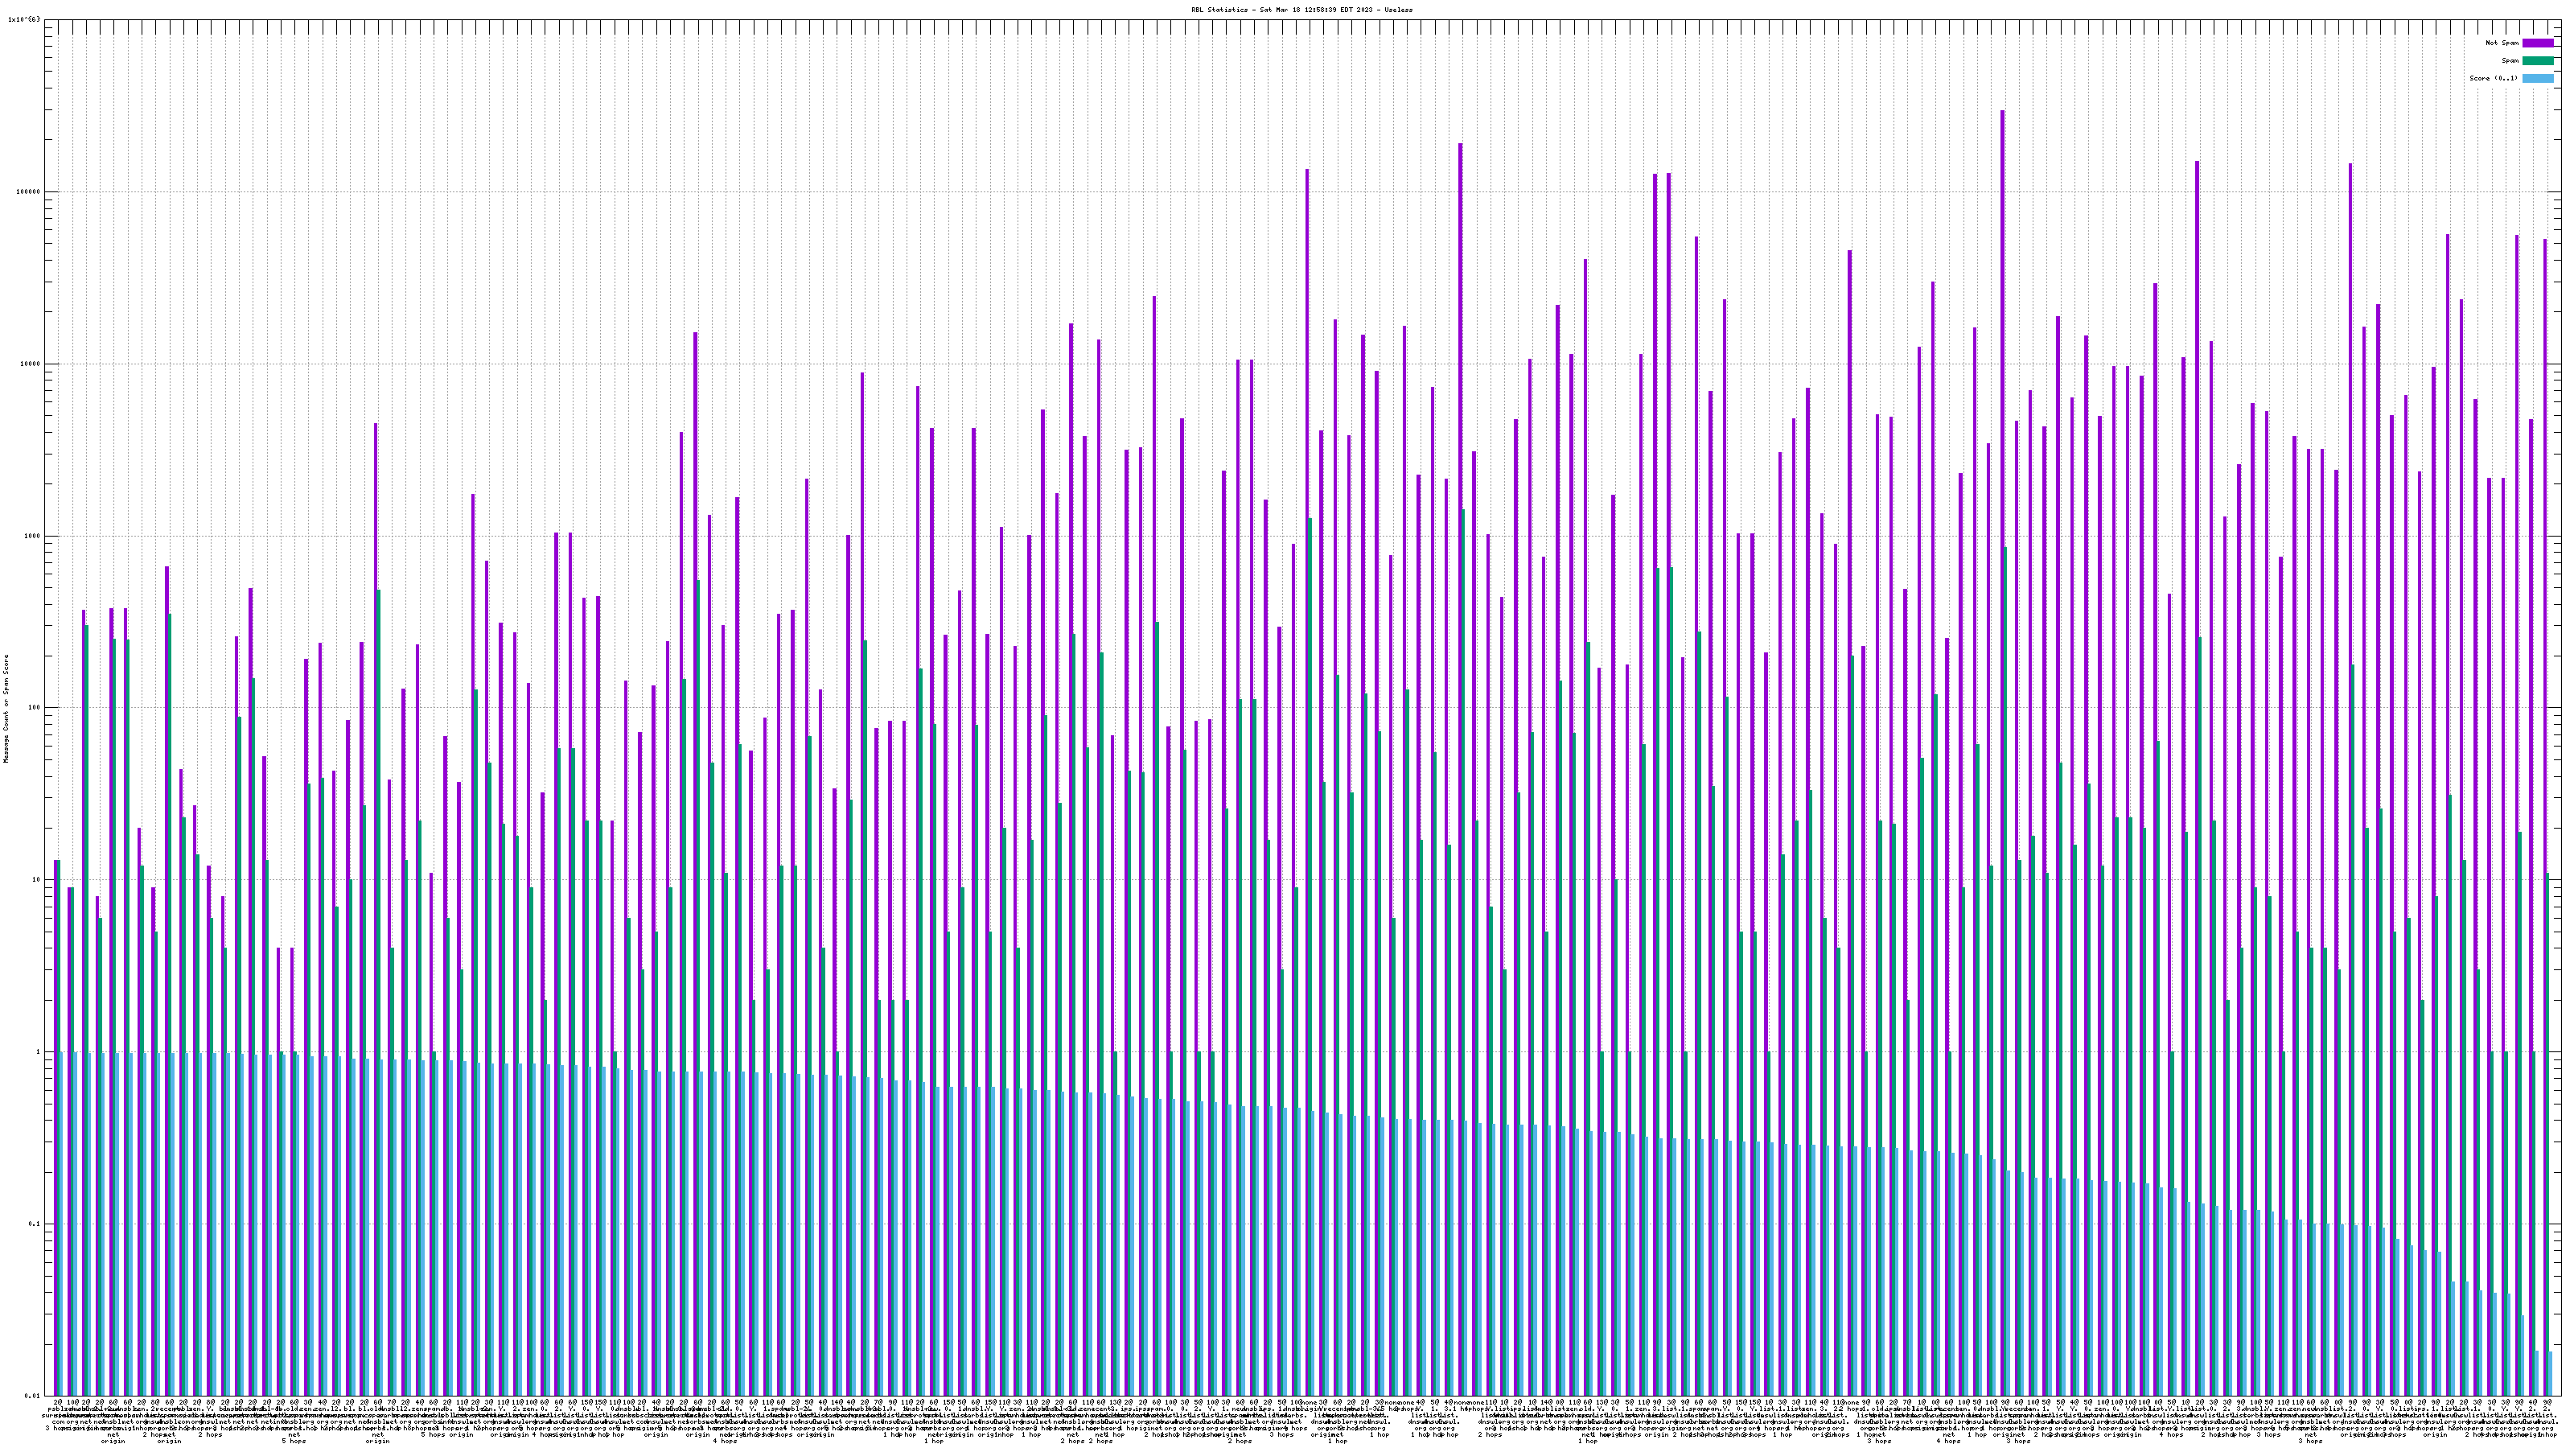Screen dimensions: 2574x1448
Task: Click the 'Score (0..1)' legend label
Action: click(2494, 78)
